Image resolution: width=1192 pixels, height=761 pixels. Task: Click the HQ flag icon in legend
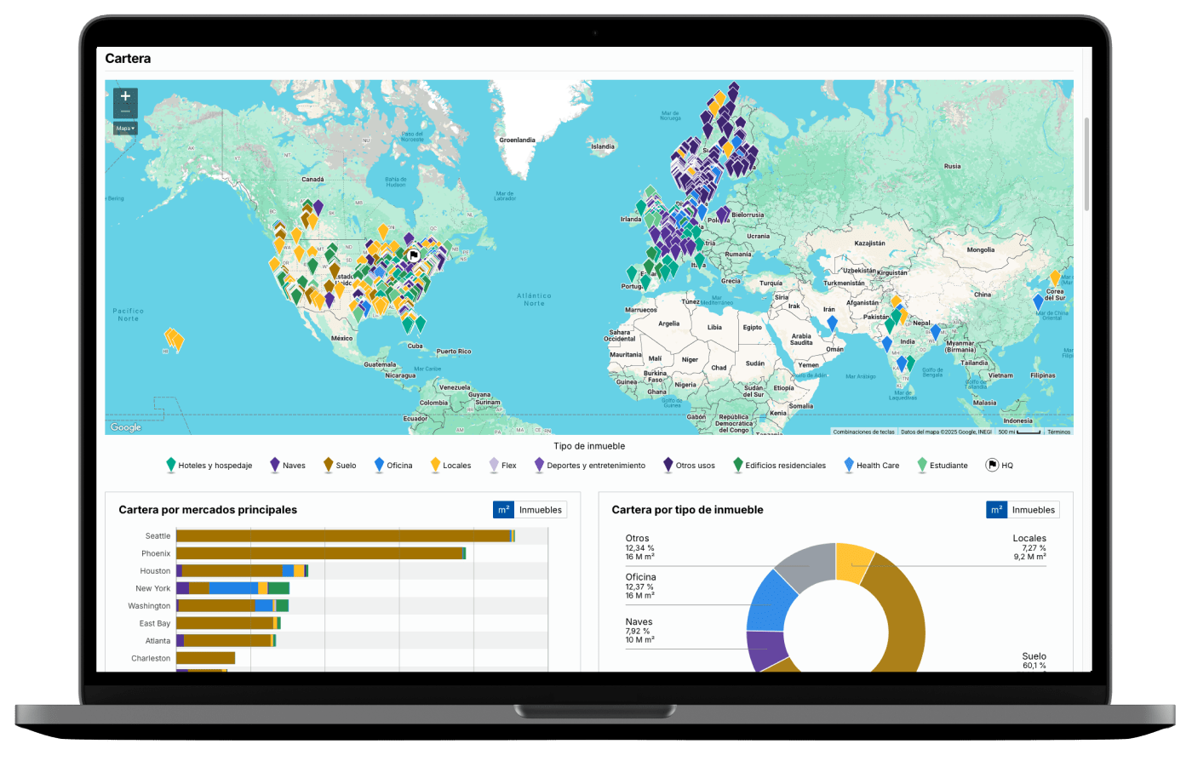pyautogui.click(x=992, y=465)
